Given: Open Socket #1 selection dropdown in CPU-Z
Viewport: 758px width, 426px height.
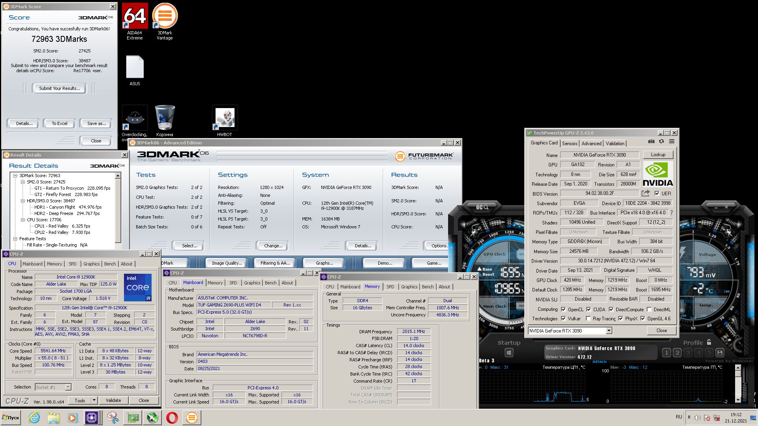Looking at the screenshot, I should [x=68, y=387].
